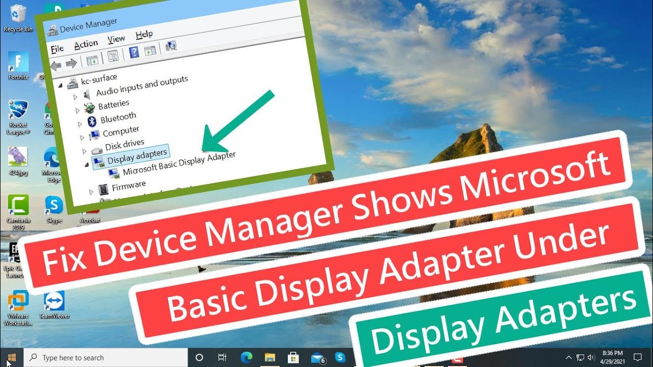Image resolution: width=653 pixels, height=367 pixels.
Task: Open Skype from the taskbar
Action: point(340,357)
